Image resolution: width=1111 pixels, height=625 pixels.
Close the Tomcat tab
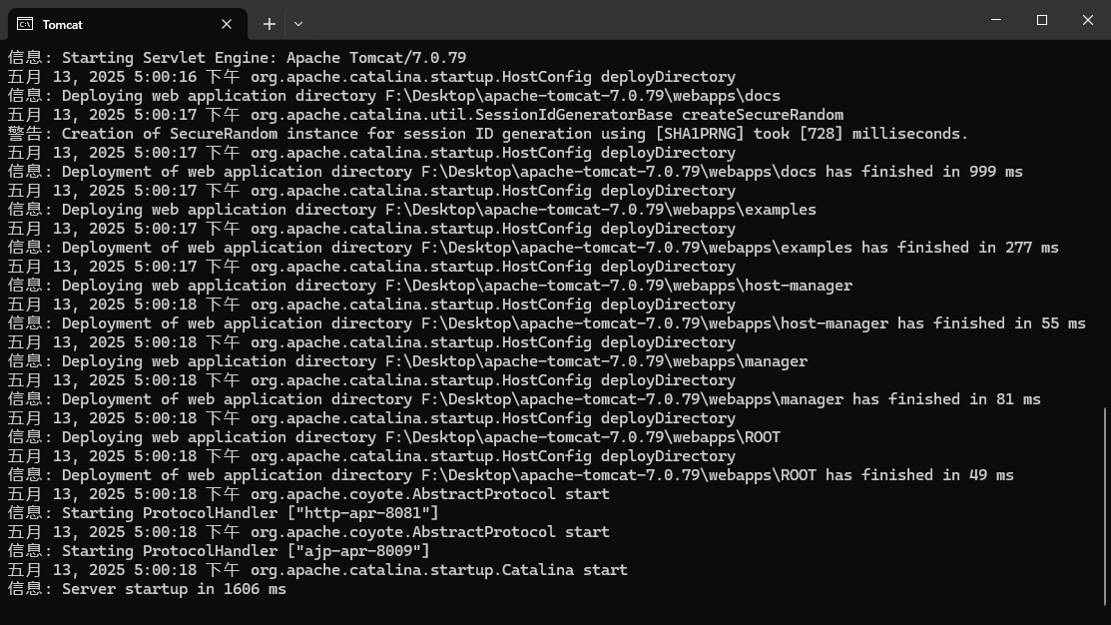[x=227, y=24]
